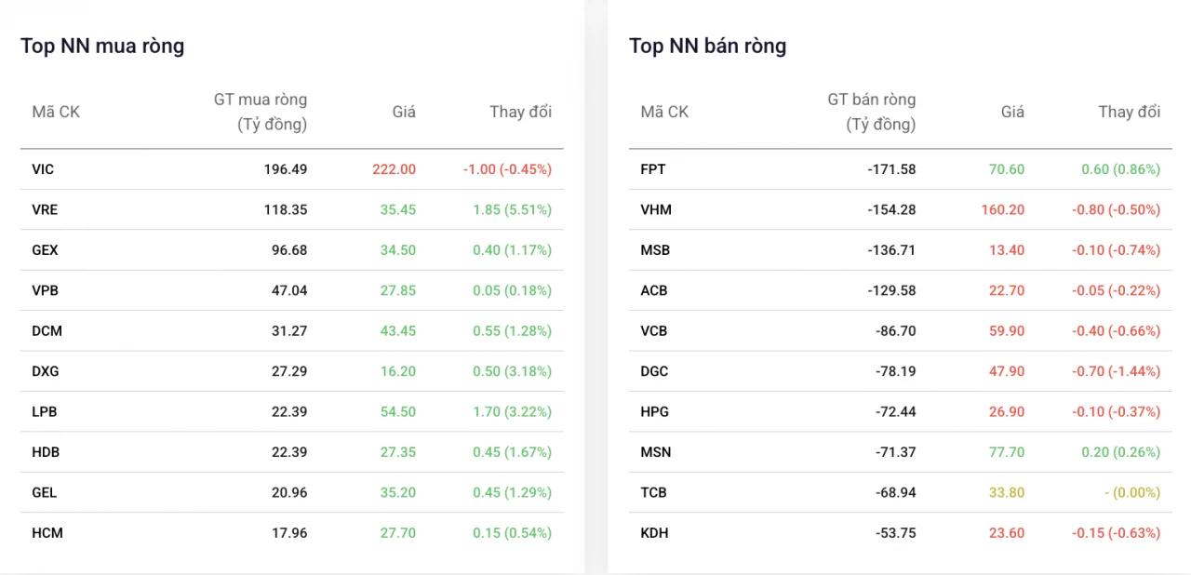Viewport: 1191px width, 575px height.
Task: Select VHM ticker symbol
Action: click(x=656, y=209)
